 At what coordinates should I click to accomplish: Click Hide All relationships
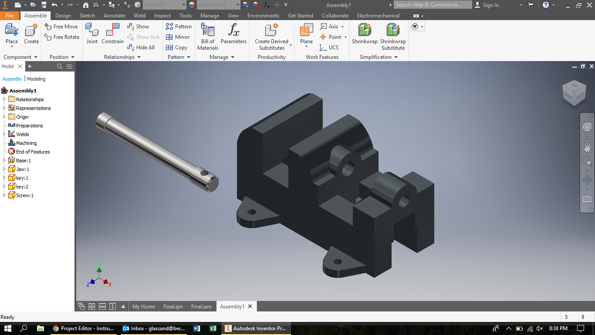point(141,48)
